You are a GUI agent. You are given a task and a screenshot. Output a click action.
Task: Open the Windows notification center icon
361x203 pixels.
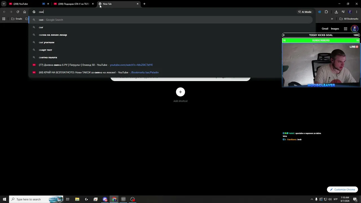pyautogui.click(x=355, y=200)
